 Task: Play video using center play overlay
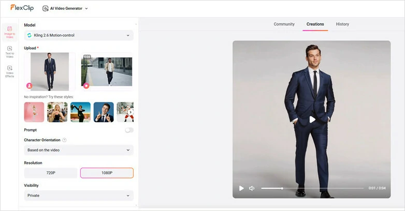pos(312,119)
